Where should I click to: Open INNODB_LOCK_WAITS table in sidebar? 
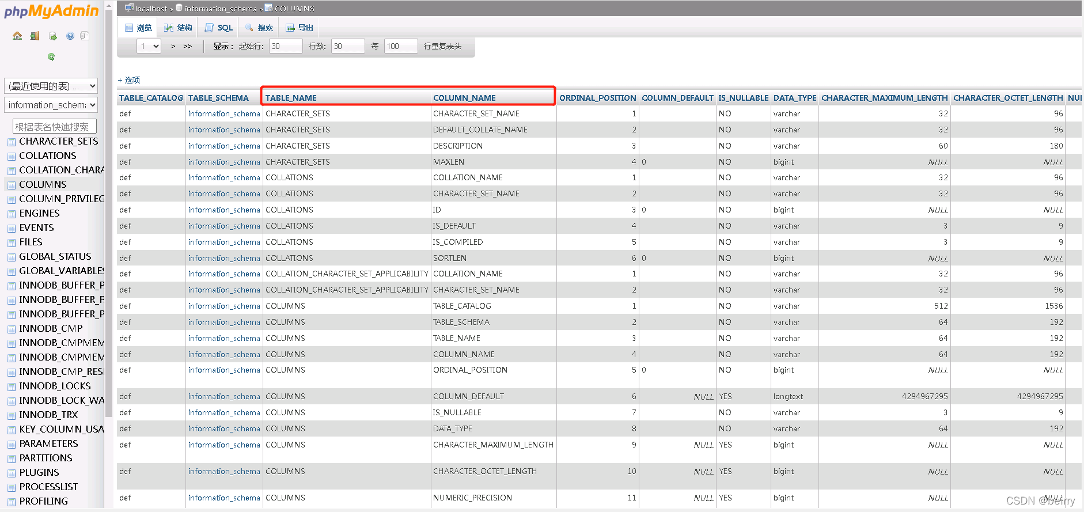[62, 401]
